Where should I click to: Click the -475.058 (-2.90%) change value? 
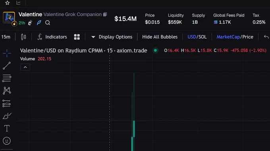248,50
